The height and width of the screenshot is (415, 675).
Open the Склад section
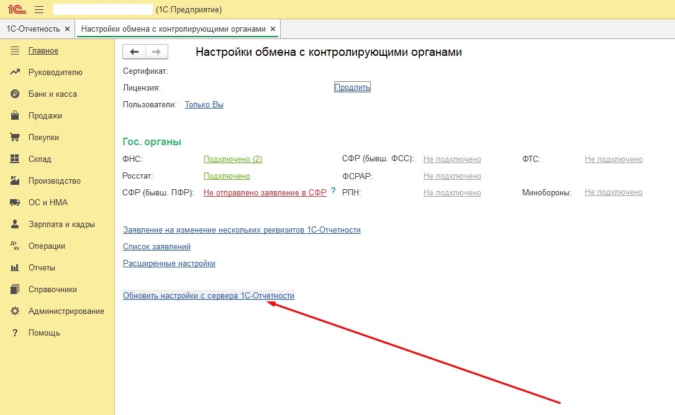(40, 159)
